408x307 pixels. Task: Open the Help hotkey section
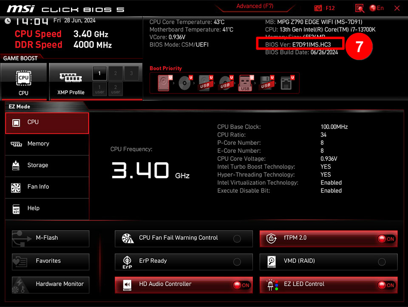tap(47, 208)
